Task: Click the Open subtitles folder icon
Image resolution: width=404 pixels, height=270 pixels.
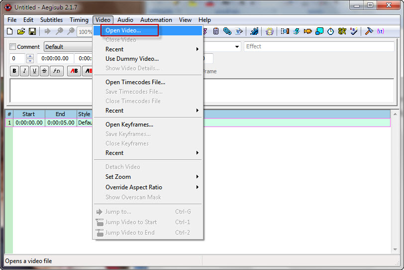Action: pyautogui.click(x=21, y=31)
